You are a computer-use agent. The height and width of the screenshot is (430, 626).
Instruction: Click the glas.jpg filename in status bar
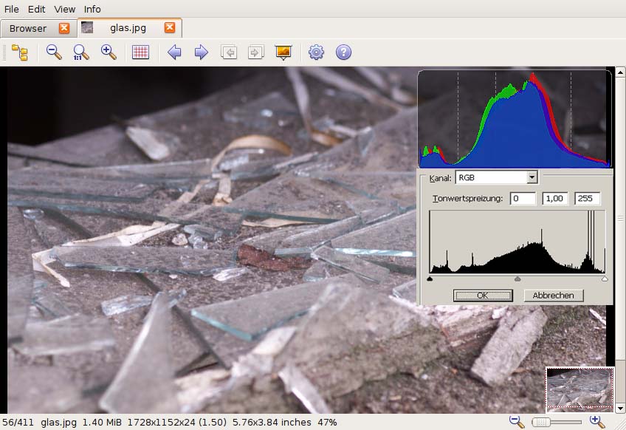59,423
